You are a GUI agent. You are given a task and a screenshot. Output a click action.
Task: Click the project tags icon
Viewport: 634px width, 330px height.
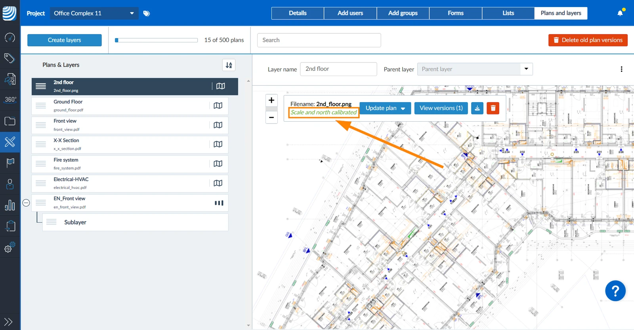[147, 13]
